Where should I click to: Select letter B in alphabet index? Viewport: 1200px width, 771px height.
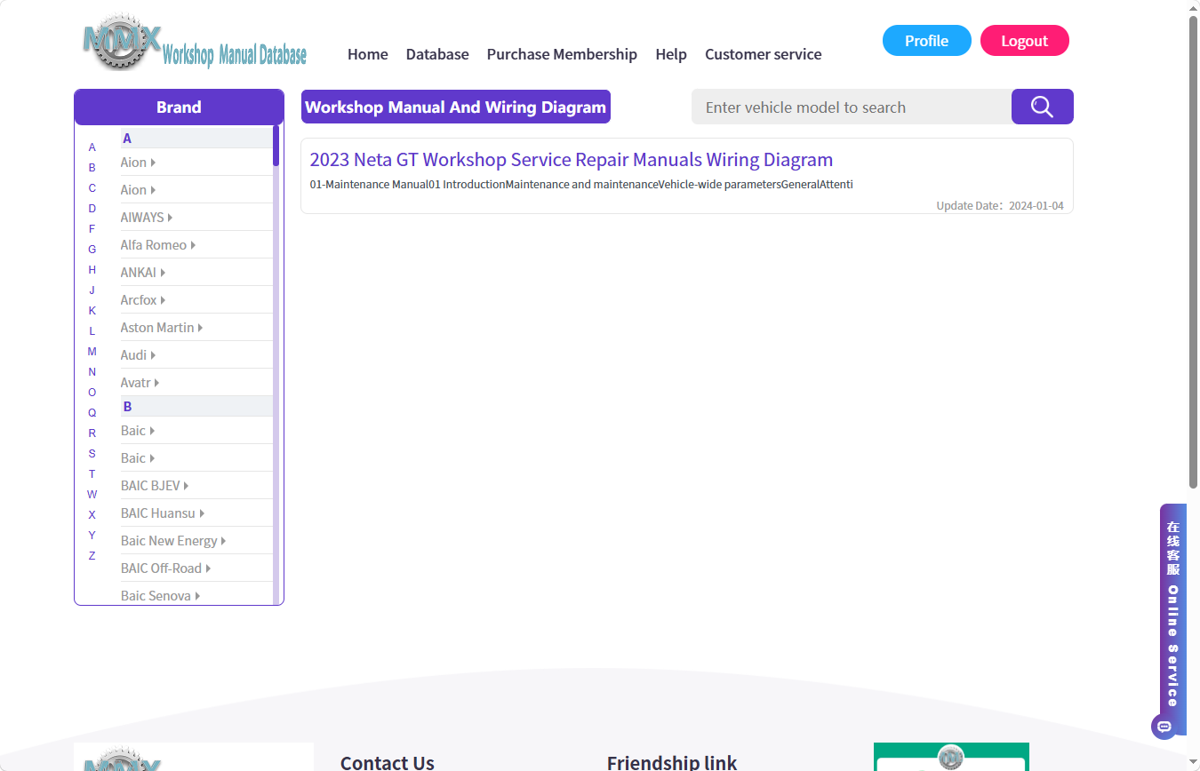tap(92, 168)
